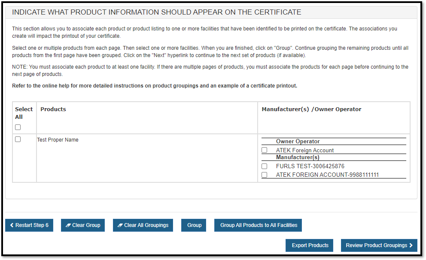Click the FURLS TEST-3006425876 label text
This screenshot has height=260, width=426.
point(310,166)
